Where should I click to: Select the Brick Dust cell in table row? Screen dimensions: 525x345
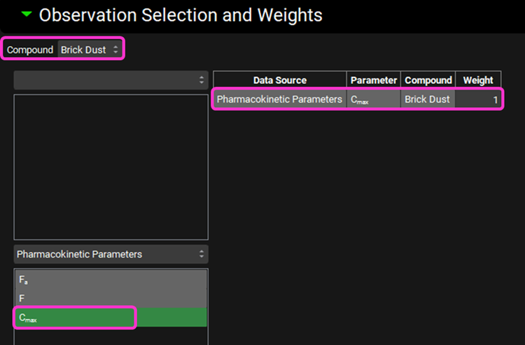coord(428,99)
